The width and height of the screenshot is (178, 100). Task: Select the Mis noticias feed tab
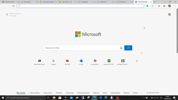[21, 93]
